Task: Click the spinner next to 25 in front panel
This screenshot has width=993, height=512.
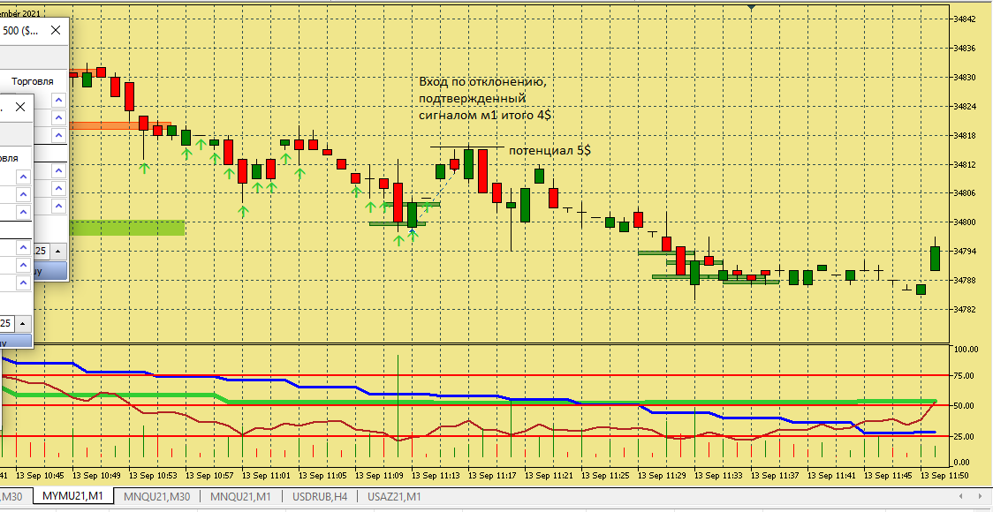Action: click(23, 323)
